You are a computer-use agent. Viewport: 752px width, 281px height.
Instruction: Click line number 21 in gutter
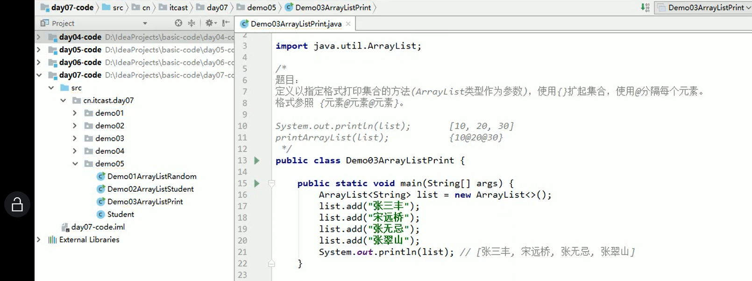point(242,252)
